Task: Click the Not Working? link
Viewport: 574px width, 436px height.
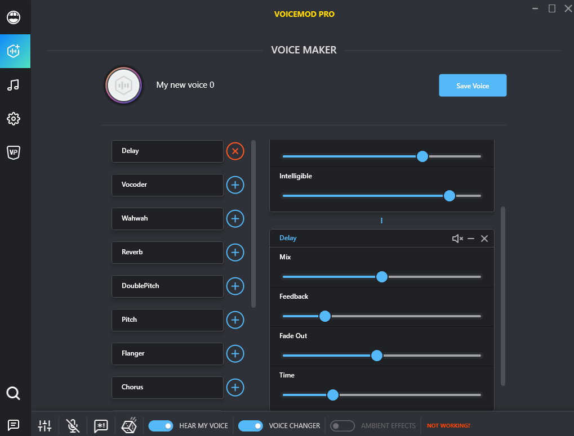Action: tap(448, 426)
